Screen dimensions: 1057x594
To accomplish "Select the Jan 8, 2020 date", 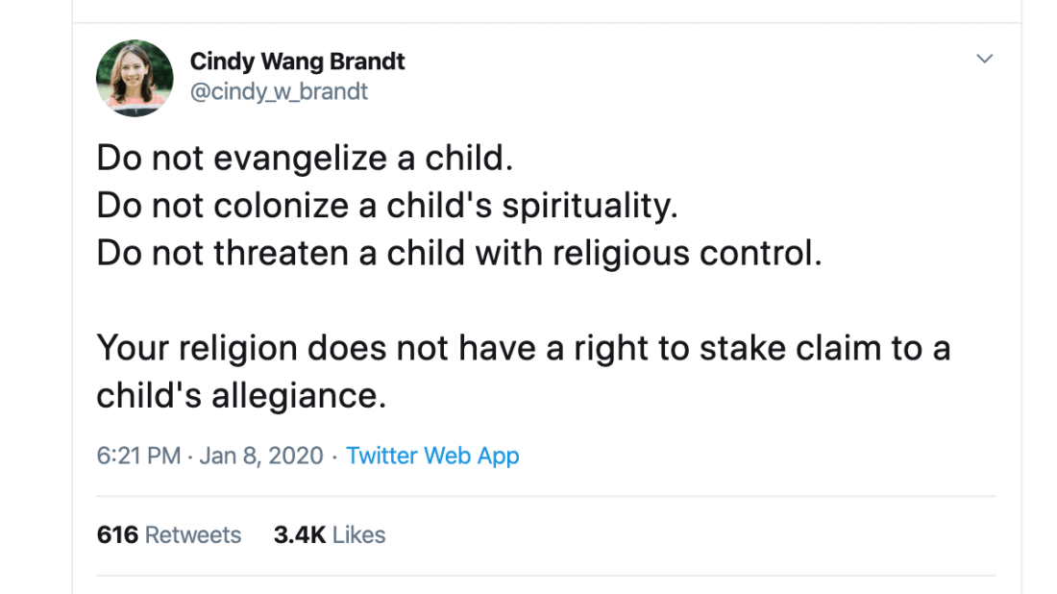I will (260, 456).
